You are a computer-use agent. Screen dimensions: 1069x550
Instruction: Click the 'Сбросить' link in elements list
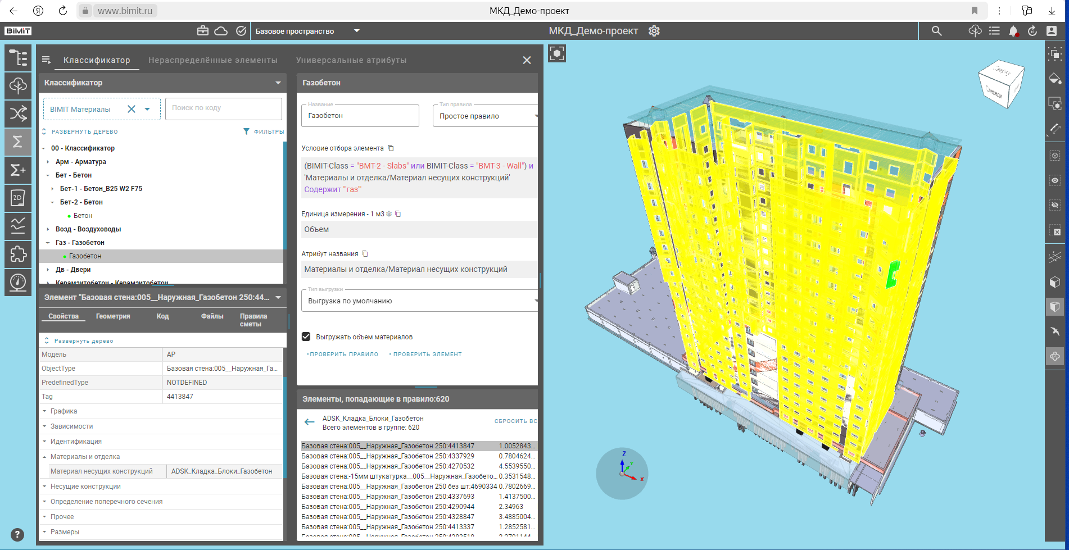(515, 421)
